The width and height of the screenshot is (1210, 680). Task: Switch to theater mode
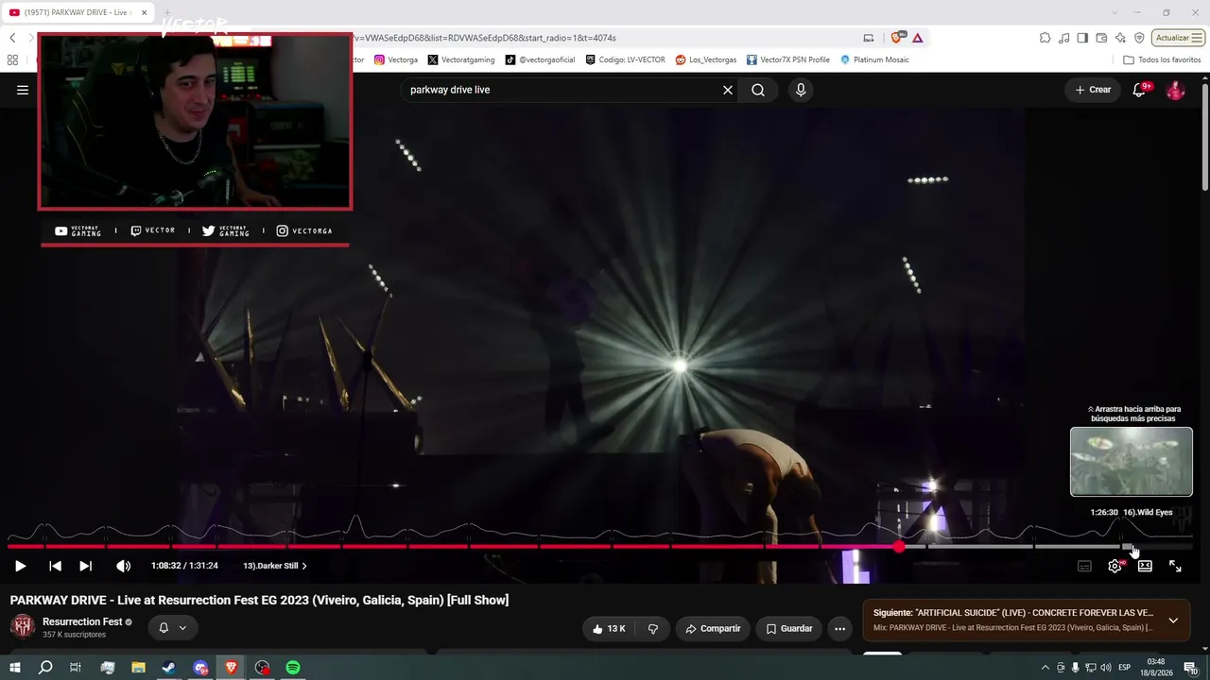pos(1145,566)
